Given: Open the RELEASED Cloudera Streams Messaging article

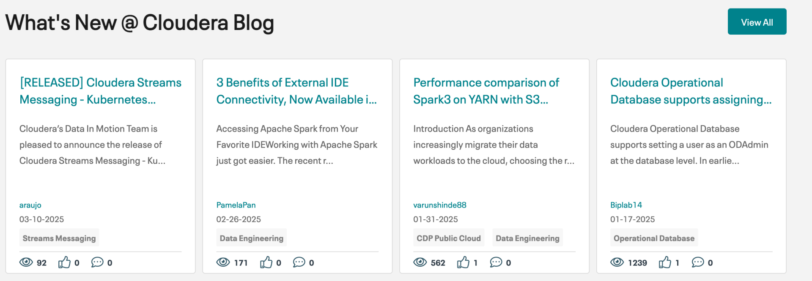Looking at the screenshot, I should [100, 91].
